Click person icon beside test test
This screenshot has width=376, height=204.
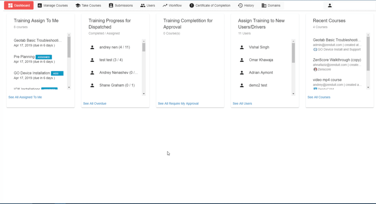tap(92, 60)
